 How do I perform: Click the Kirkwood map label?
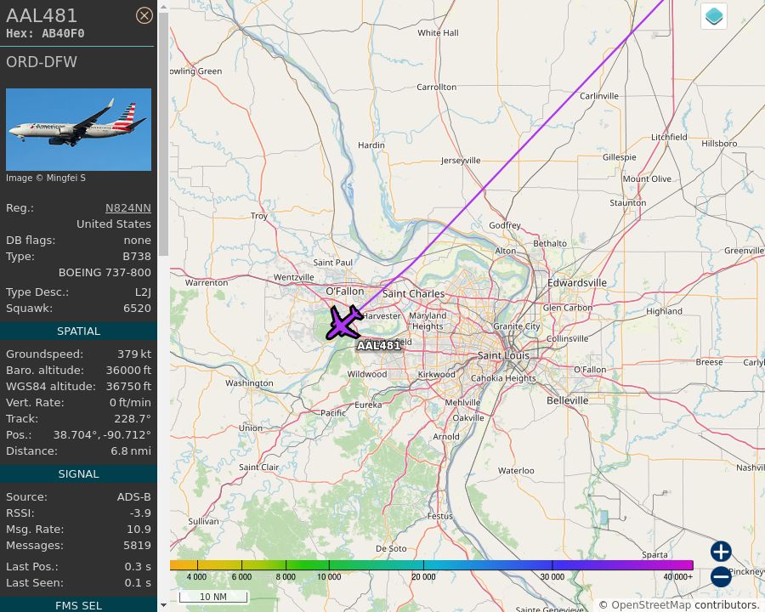(x=436, y=374)
